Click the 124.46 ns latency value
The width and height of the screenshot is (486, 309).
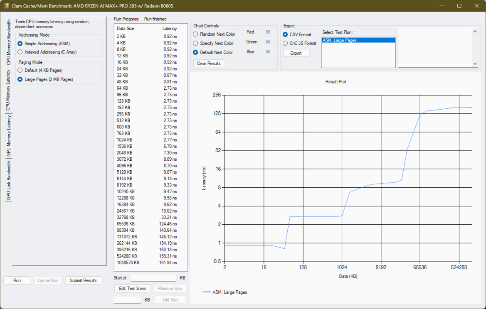coord(168,224)
